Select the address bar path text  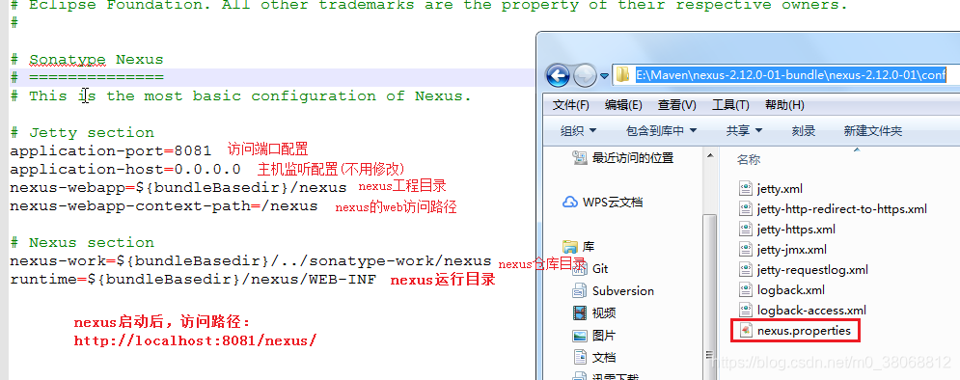tap(790, 74)
